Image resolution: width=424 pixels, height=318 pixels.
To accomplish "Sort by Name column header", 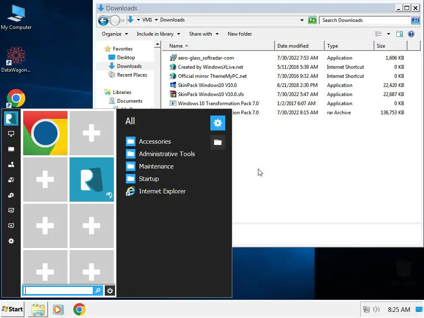I will 219,46.
